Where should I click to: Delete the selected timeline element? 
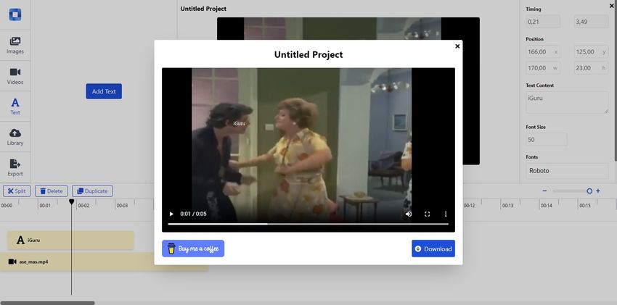point(51,191)
